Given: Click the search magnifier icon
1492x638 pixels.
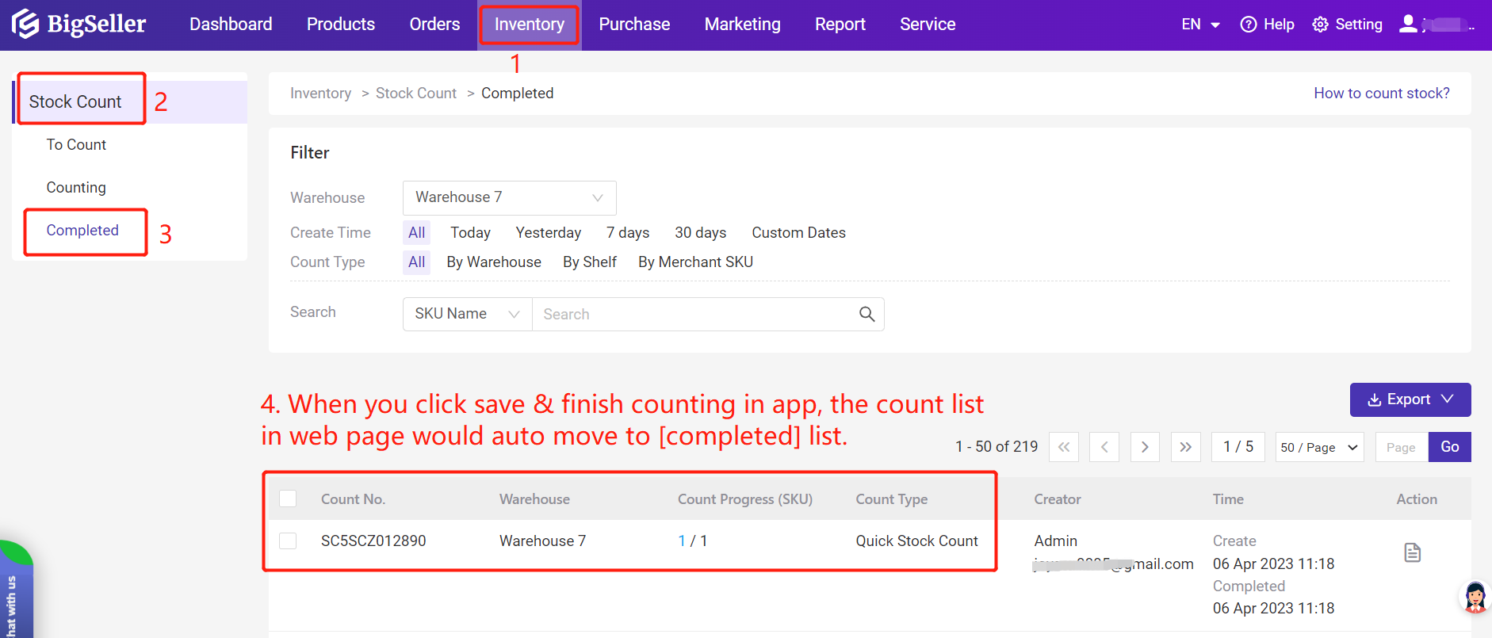Looking at the screenshot, I should tap(867, 315).
